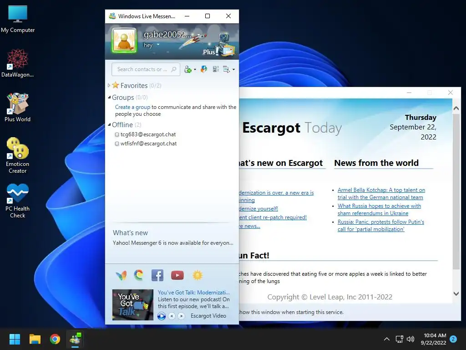The width and height of the screenshot is (466, 350).
Task: Open notification center badge showing 2
Action: 453,339
